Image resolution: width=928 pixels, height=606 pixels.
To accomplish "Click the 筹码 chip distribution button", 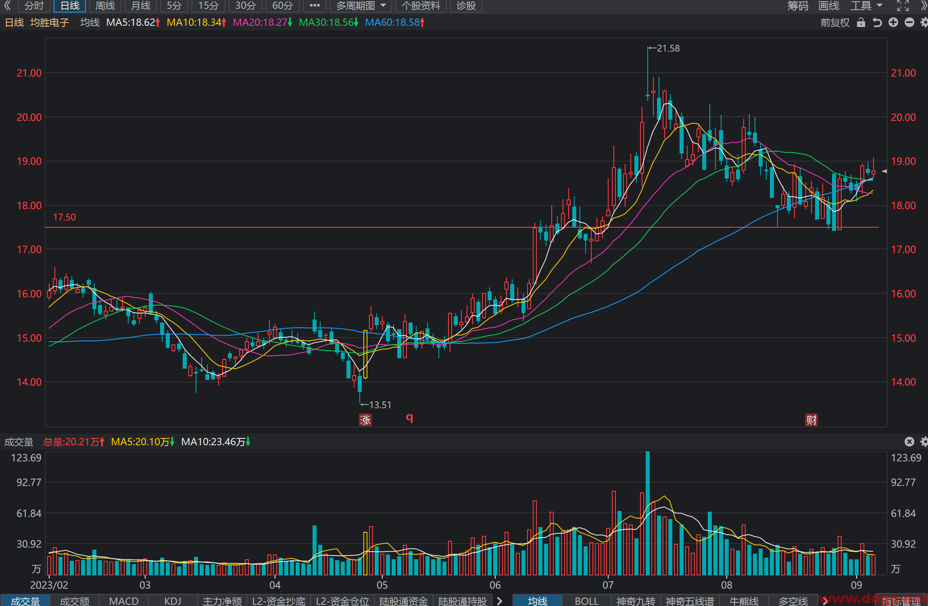I will click(798, 6).
